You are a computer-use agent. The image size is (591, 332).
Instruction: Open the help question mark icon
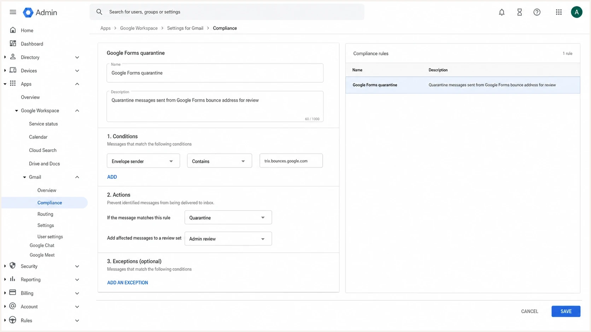(x=537, y=12)
